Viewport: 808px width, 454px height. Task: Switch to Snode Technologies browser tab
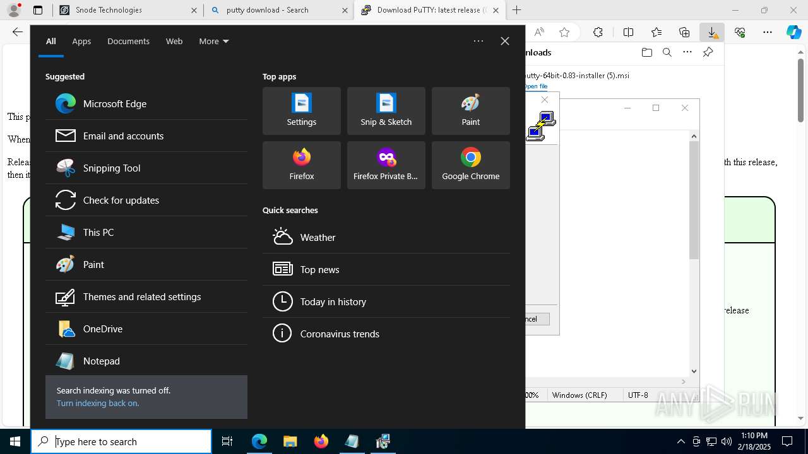click(127, 10)
